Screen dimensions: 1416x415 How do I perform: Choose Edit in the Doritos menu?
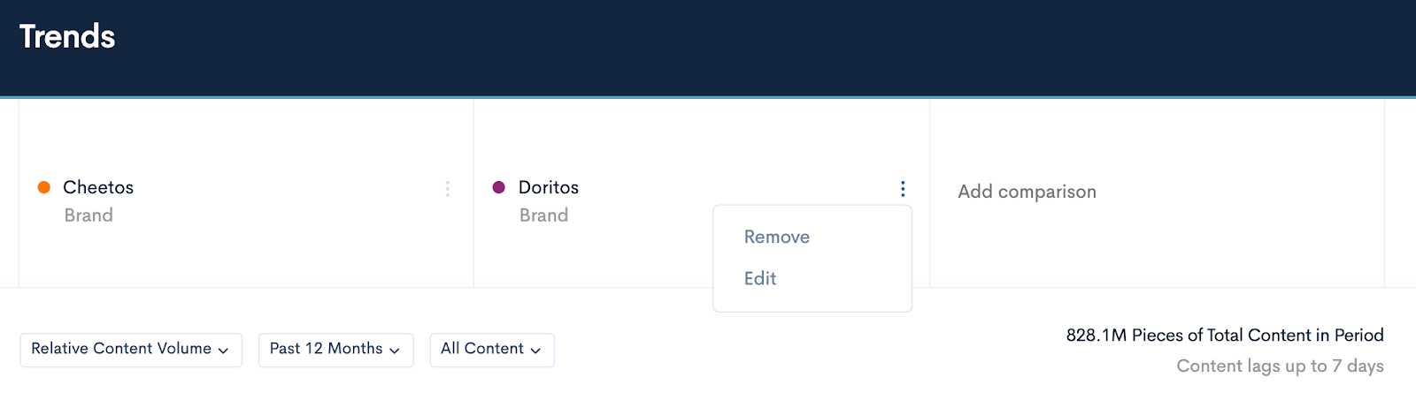click(x=760, y=278)
